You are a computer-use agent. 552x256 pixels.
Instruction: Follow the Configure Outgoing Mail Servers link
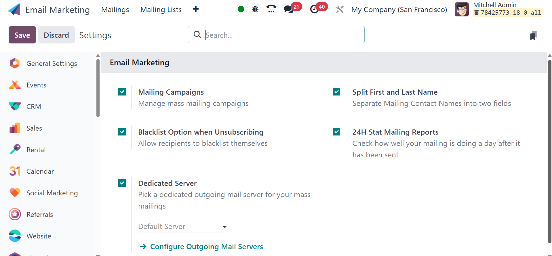[206, 247]
